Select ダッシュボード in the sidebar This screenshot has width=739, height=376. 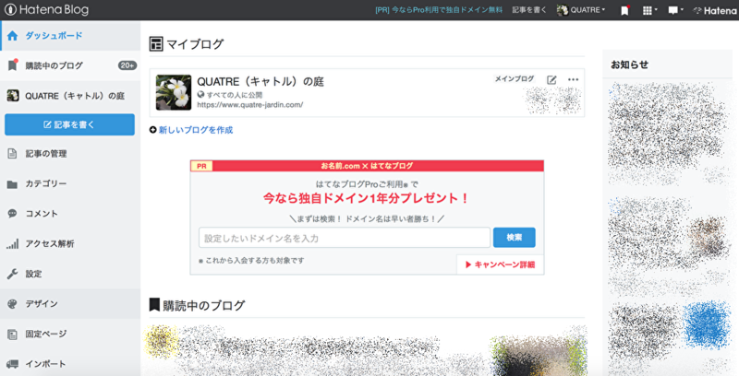pyautogui.click(x=70, y=35)
